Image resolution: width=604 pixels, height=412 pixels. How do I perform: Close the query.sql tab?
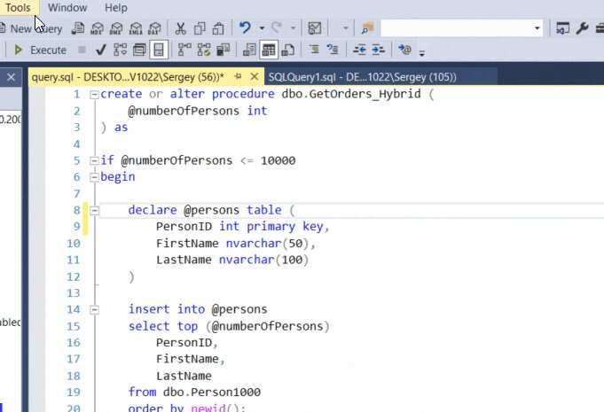click(255, 76)
